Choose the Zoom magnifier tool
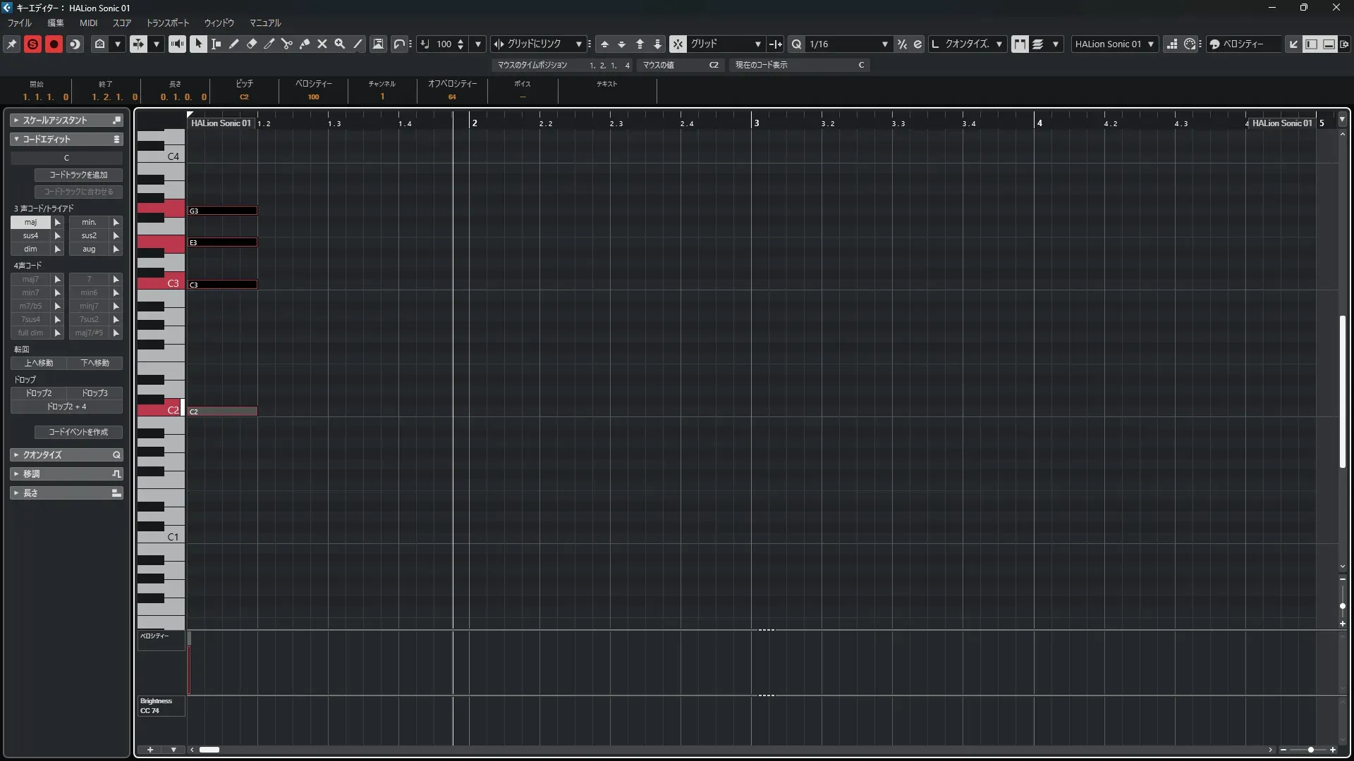The image size is (1354, 761). (340, 44)
